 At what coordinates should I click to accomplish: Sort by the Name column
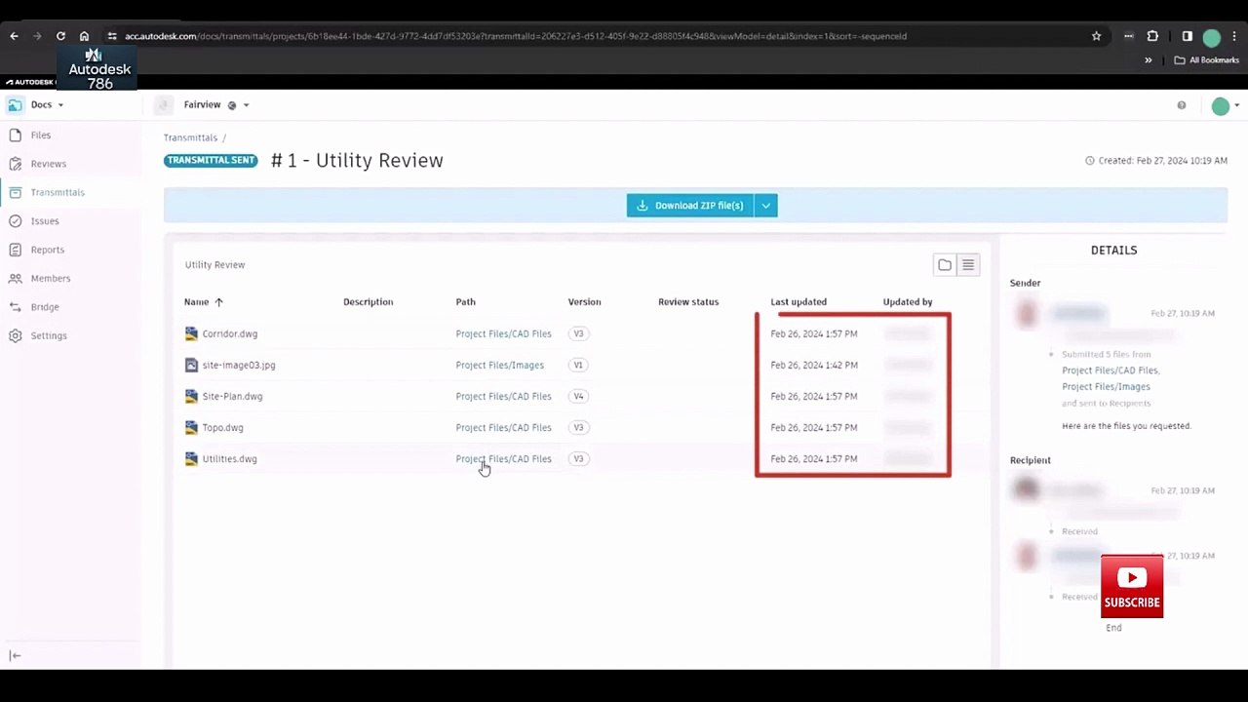(204, 302)
